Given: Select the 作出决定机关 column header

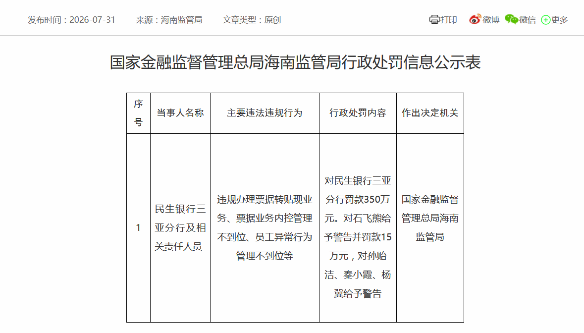Looking at the screenshot, I should [x=430, y=113].
